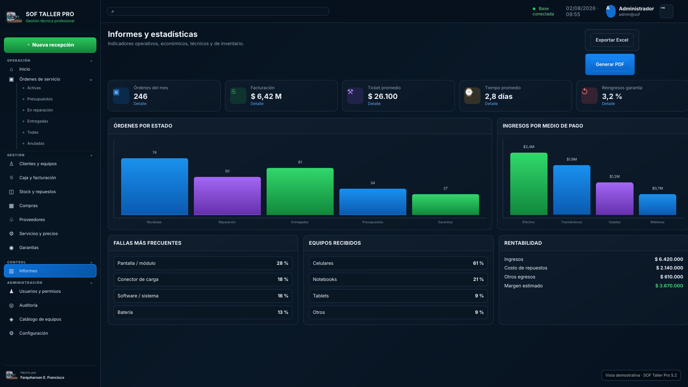
Task: Select the En reparación orders filter
Action: click(x=40, y=110)
